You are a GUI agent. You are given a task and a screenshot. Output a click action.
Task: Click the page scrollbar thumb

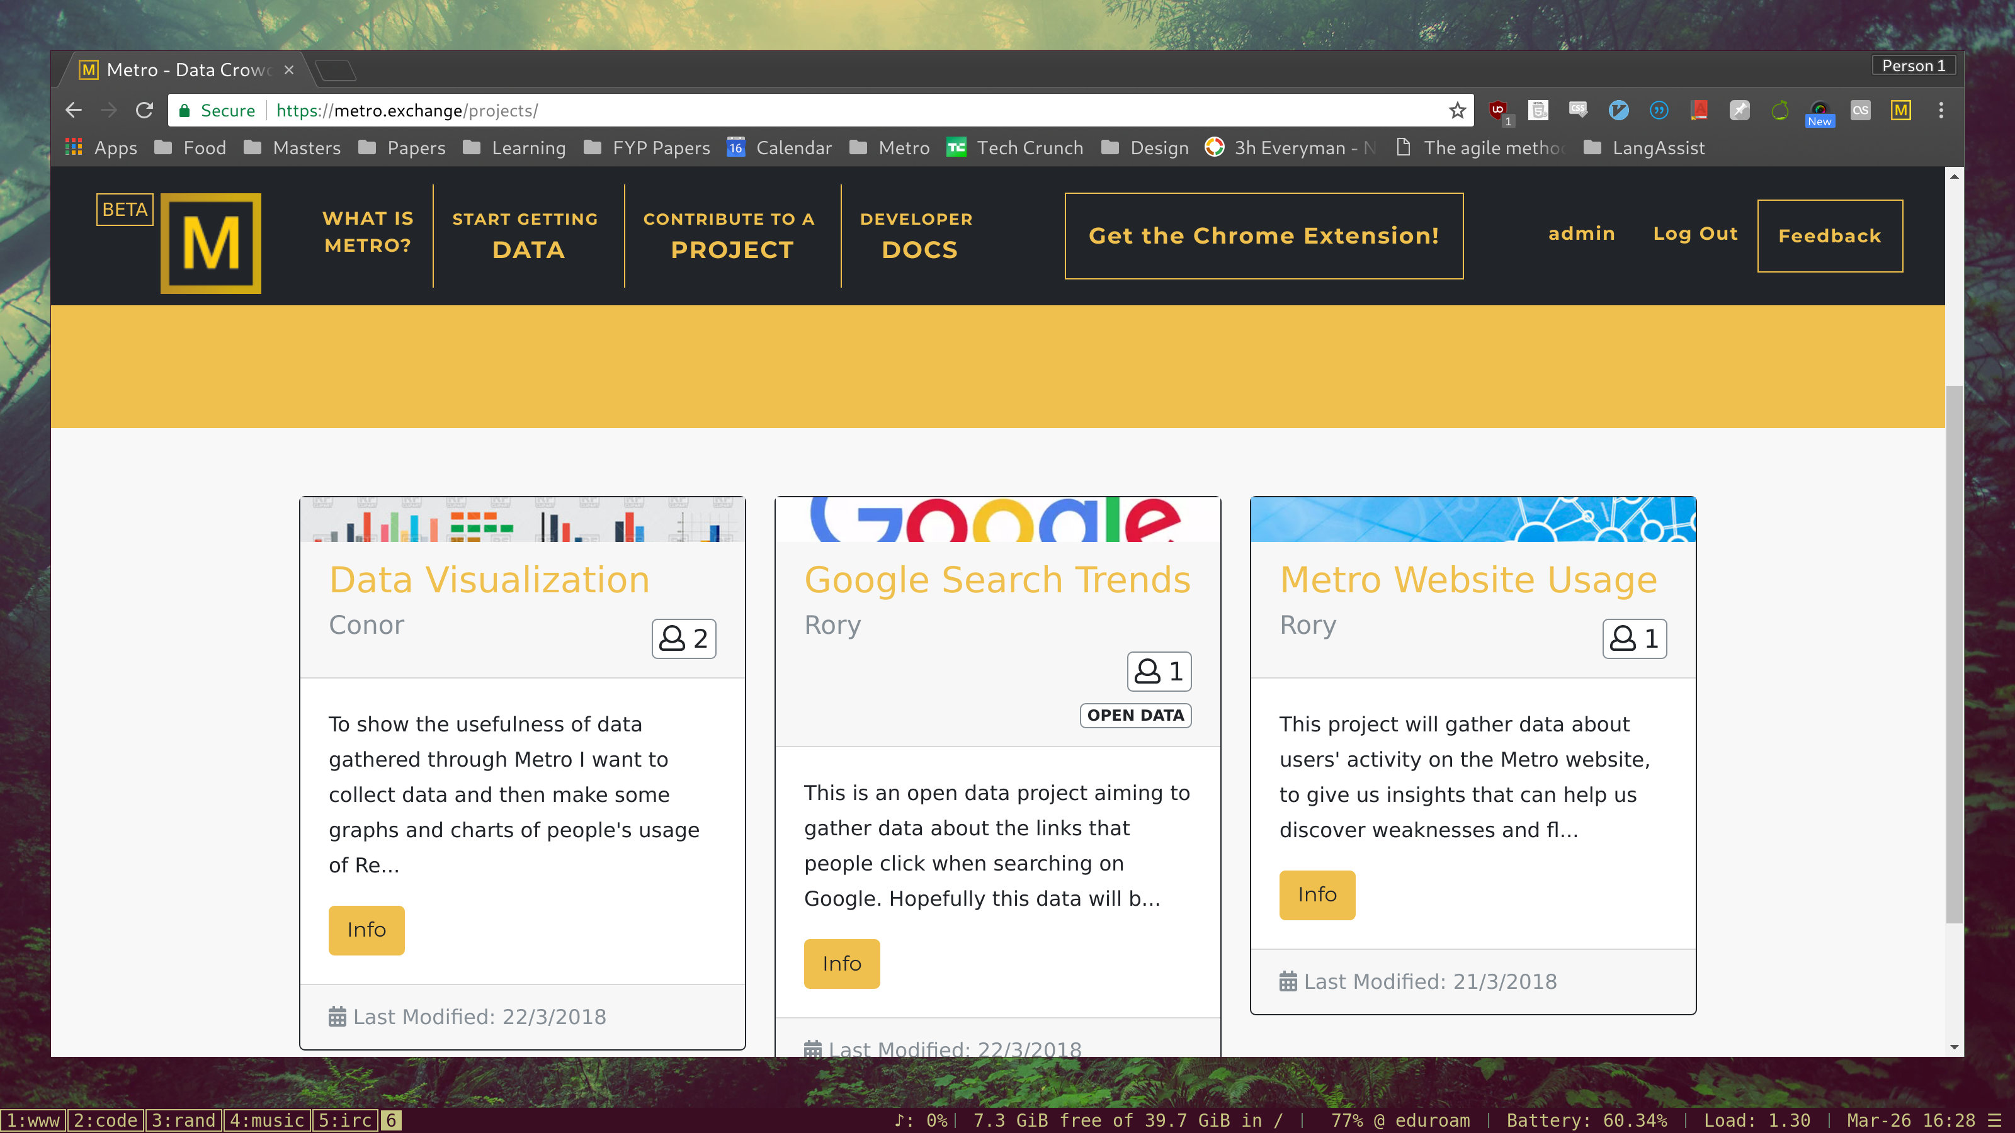(x=1954, y=654)
